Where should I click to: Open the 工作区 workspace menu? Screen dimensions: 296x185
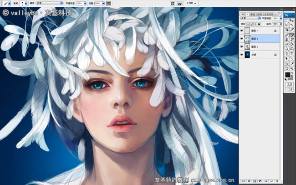pos(191,3)
